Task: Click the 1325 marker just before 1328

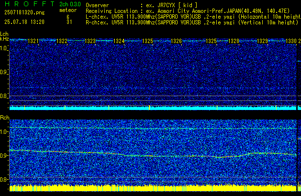Action: (211, 41)
